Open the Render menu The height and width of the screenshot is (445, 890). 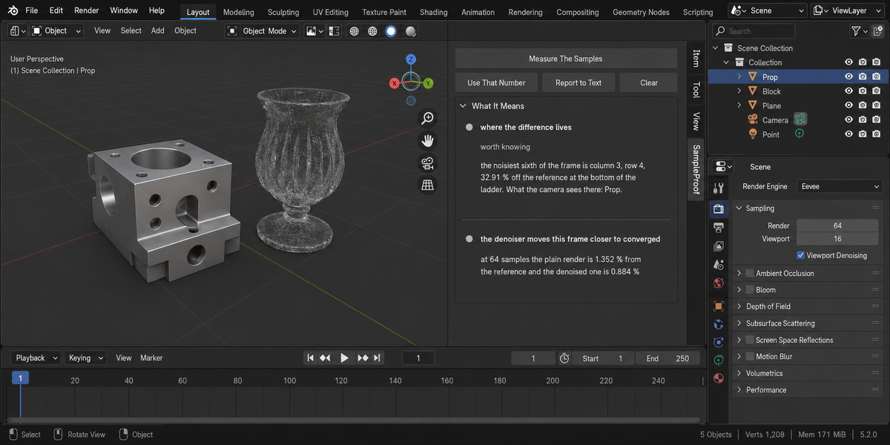(87, 10)
